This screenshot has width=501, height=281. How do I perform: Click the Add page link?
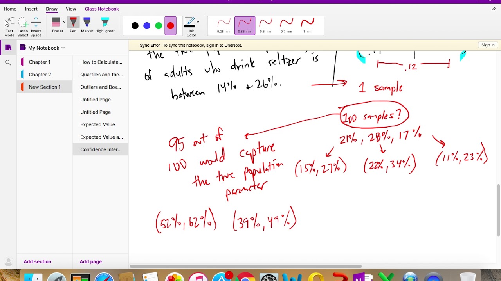[x=91, y=262]
